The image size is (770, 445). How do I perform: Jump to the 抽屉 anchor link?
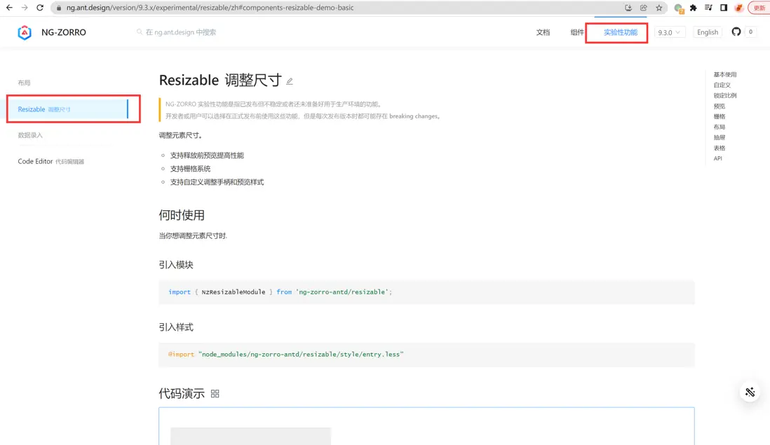[719, 137]
